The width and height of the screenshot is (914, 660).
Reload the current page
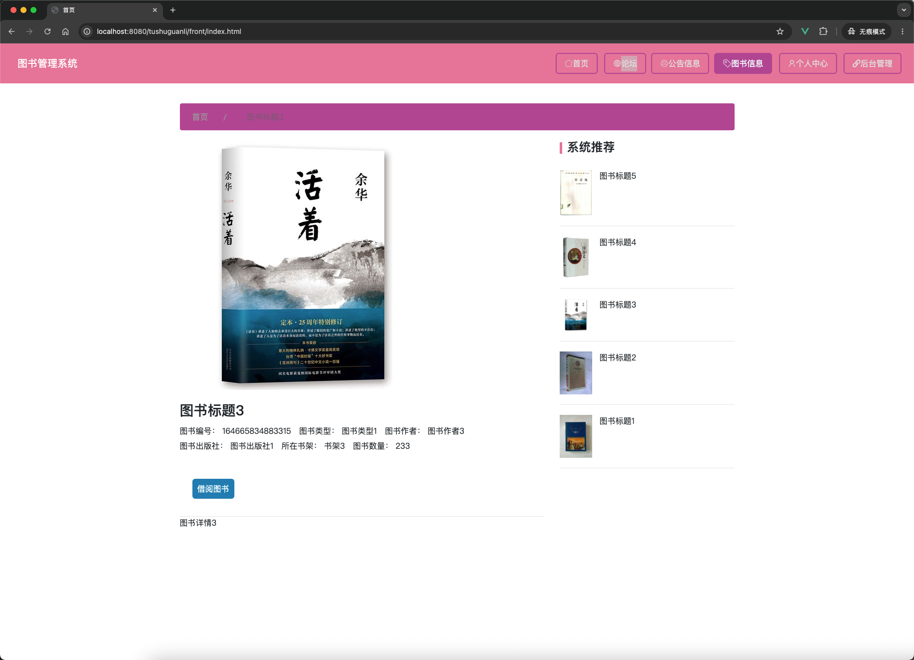(47, 31)
